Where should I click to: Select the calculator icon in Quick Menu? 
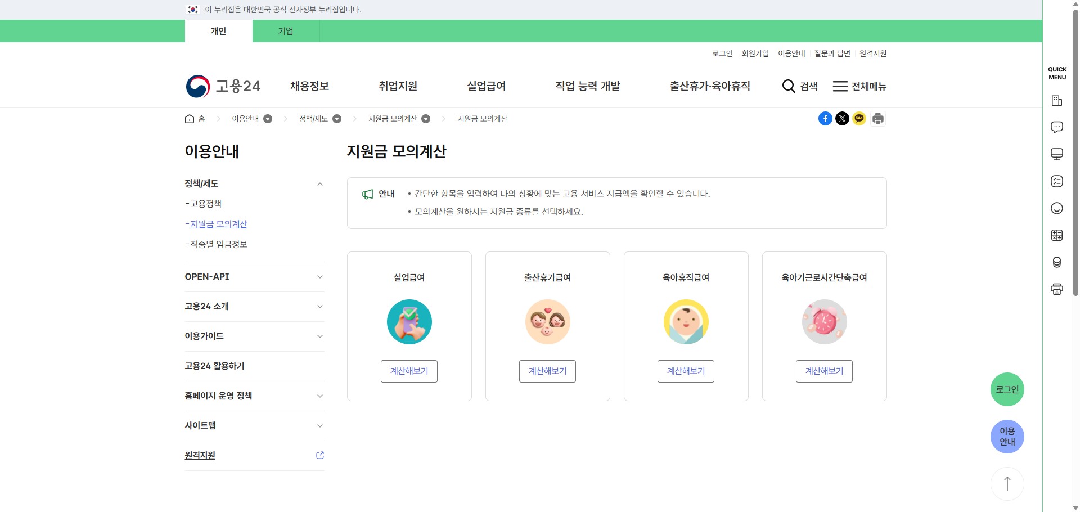[x=1057, y=235]
